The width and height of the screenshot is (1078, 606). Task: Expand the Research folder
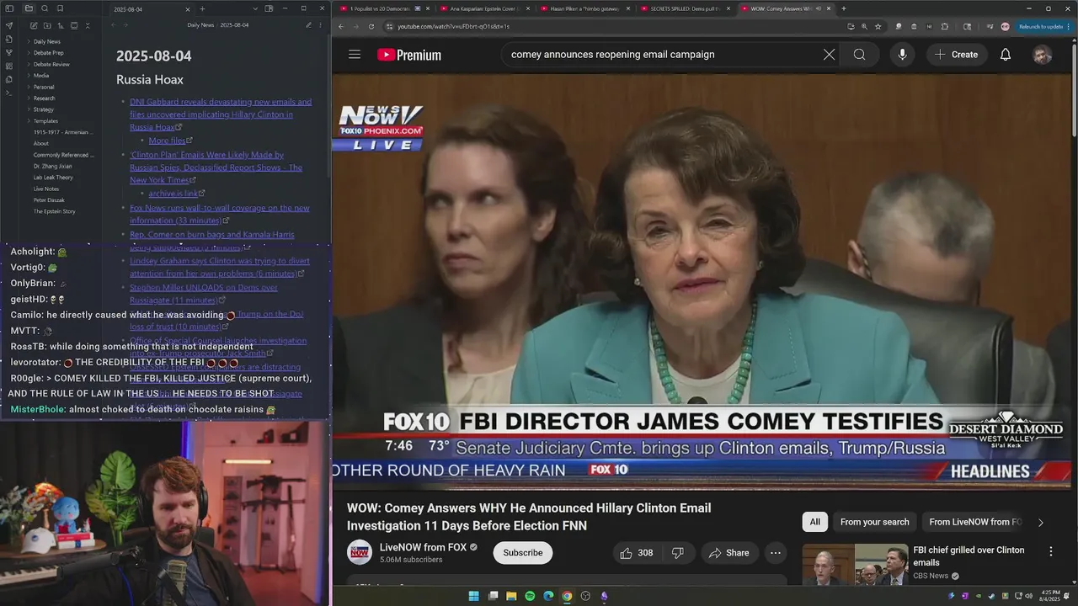(x=44, y=98)
